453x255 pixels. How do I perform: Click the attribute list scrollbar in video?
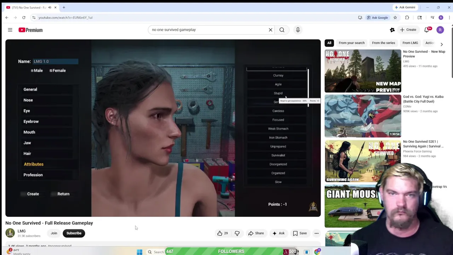[308, 88]
